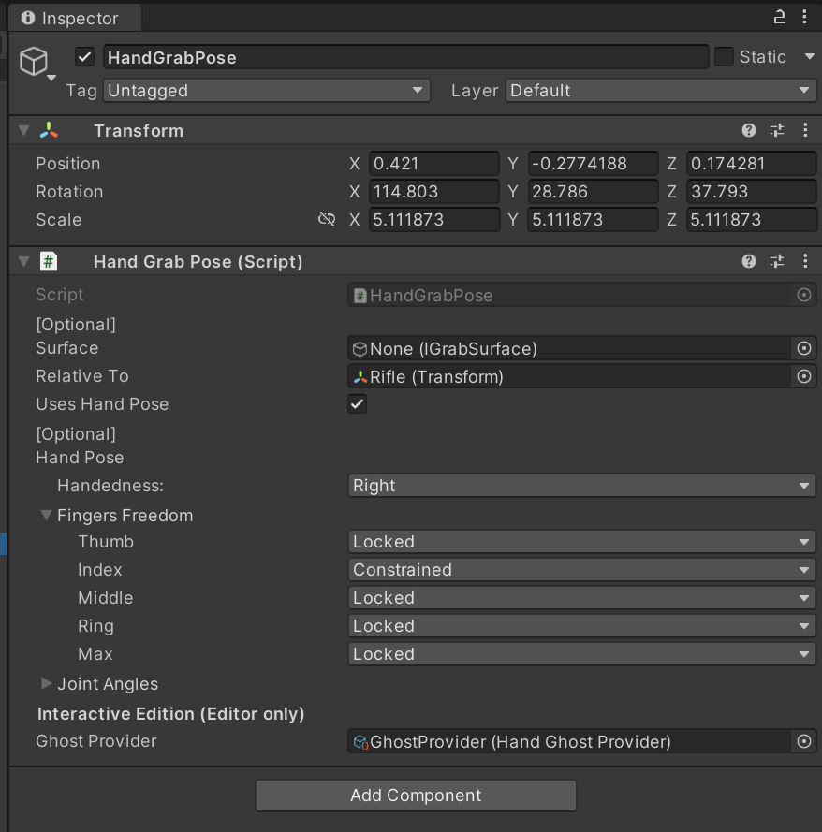822x832 pixels.
Task: Open Hand Grab Pose help reference icon
Action: [749, 261]
